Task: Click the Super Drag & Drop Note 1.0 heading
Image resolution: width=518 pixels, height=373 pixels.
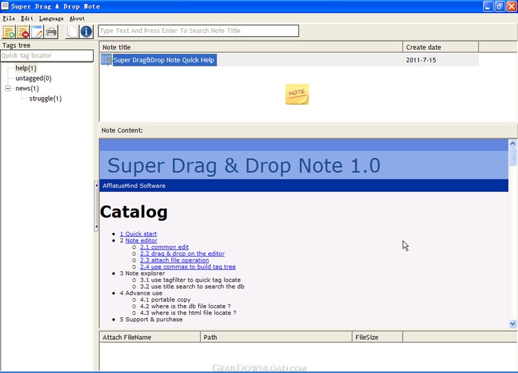Action: pyautogui.click(x=244, y=166)
